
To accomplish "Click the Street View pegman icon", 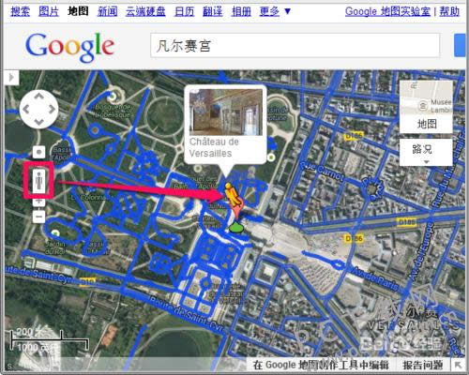I will (x=38, y=181).
